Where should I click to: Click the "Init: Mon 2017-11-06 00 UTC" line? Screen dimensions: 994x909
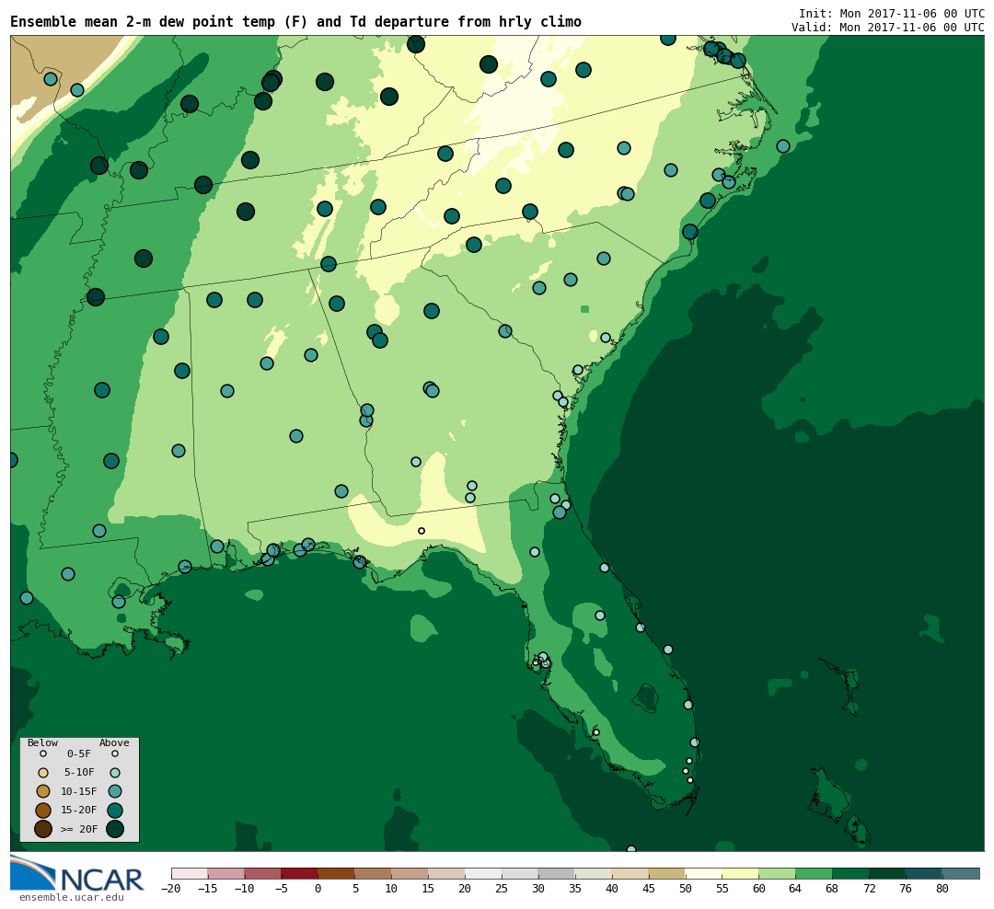(x=891, y=13)
